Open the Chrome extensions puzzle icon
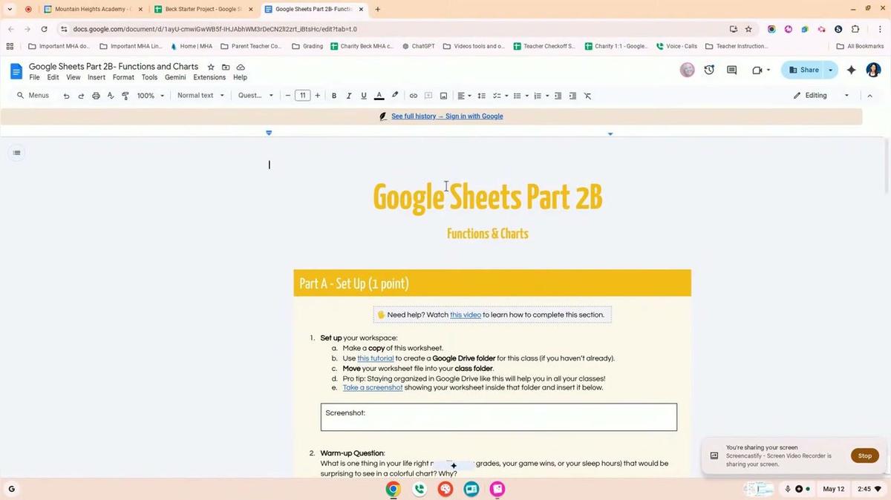 (x=855, y=29)
